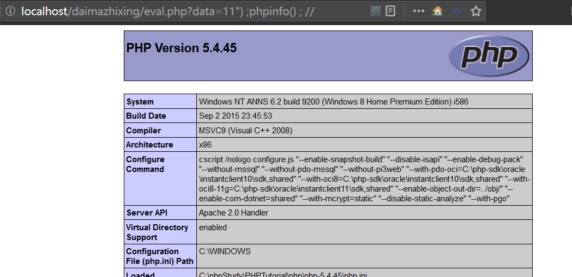The height and width of the screenshot is (277, 572).
Task: Click the MSVC9 (Visual C++ 2008) value
Action: (x=245, y=130)
